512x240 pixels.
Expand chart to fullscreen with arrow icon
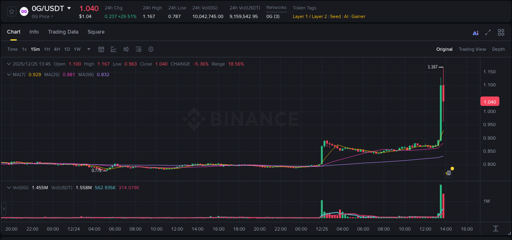[x=488, y=32]
